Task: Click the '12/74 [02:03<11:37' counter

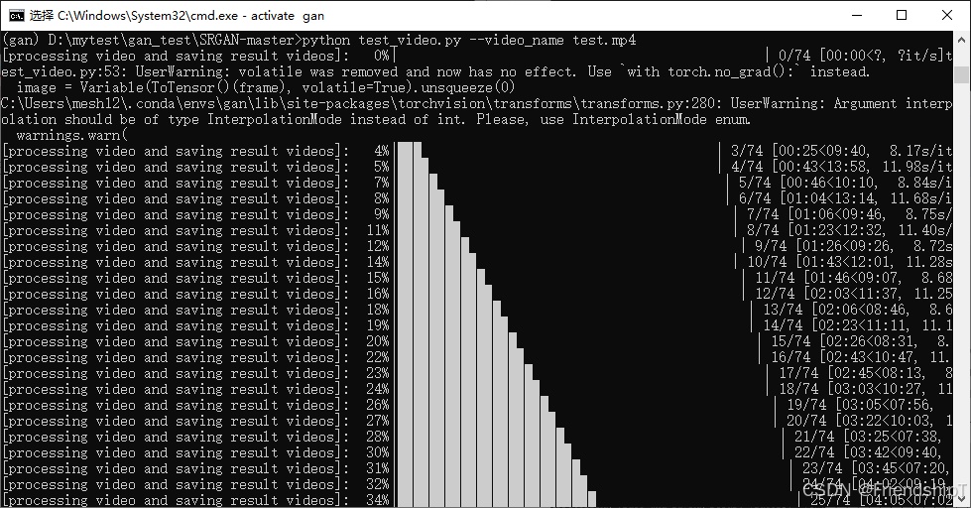Action: pos(828,295)
